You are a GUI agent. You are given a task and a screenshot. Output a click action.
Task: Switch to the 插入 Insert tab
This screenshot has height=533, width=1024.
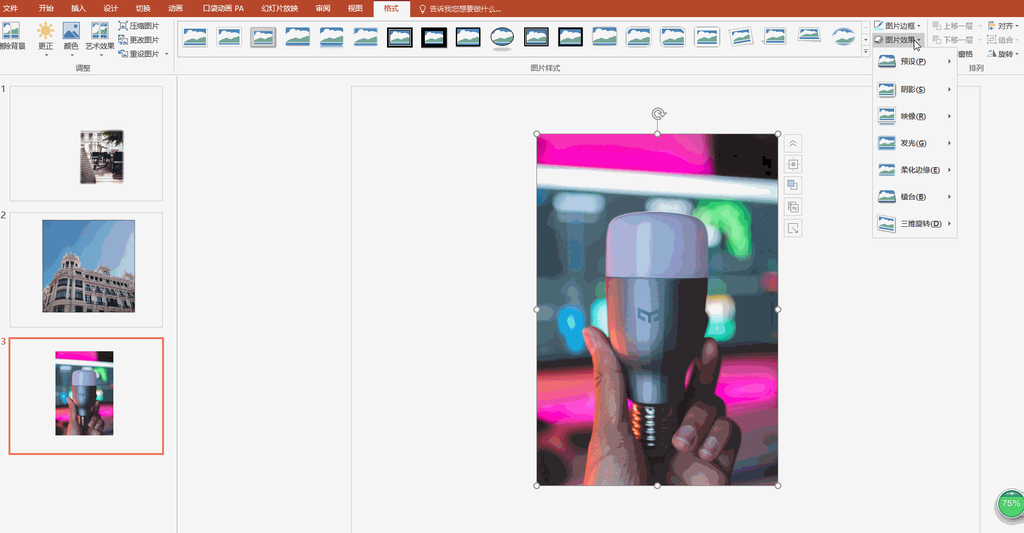pyautogui.click(x=78, y=9)
